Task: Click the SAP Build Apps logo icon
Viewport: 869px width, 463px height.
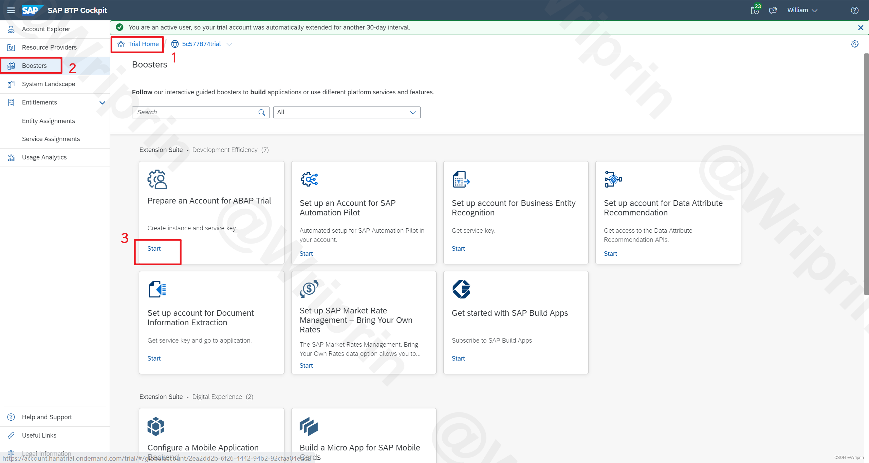Action: coord(461,289)
